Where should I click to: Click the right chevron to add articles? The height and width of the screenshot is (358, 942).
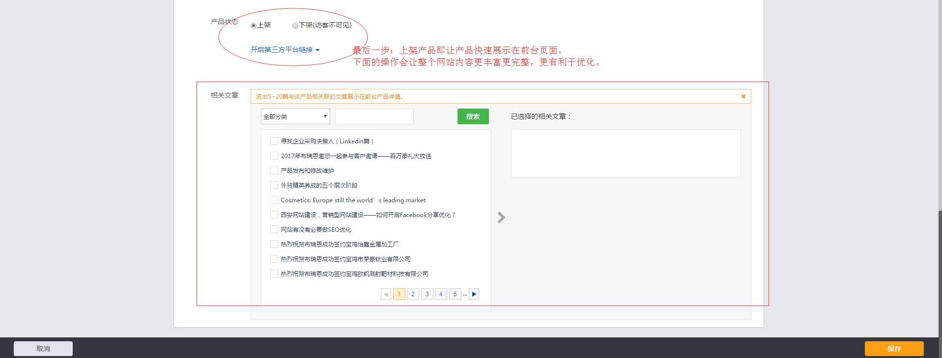501,218
